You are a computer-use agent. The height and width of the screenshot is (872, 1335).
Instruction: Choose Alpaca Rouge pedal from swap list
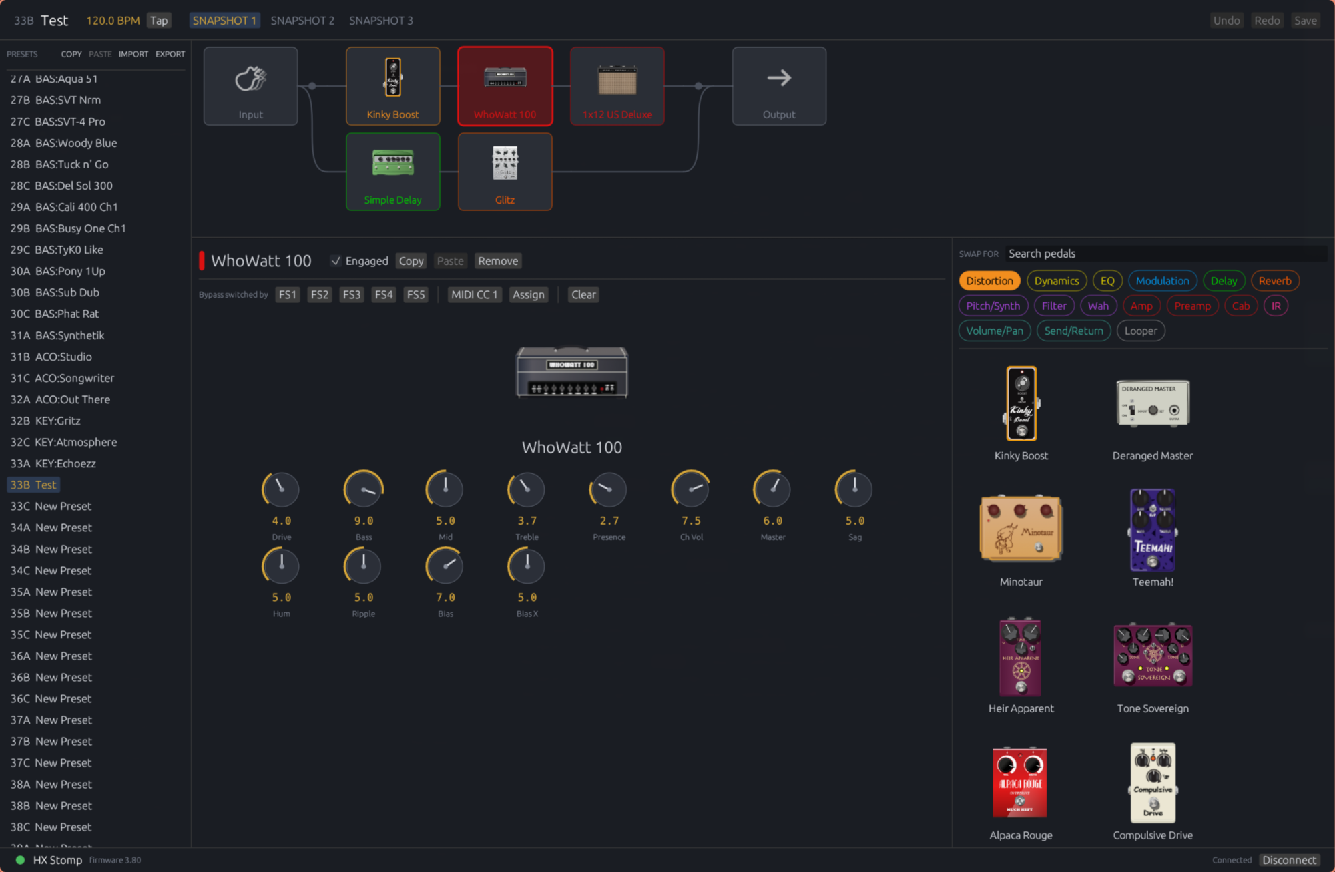click(1021, 793)
